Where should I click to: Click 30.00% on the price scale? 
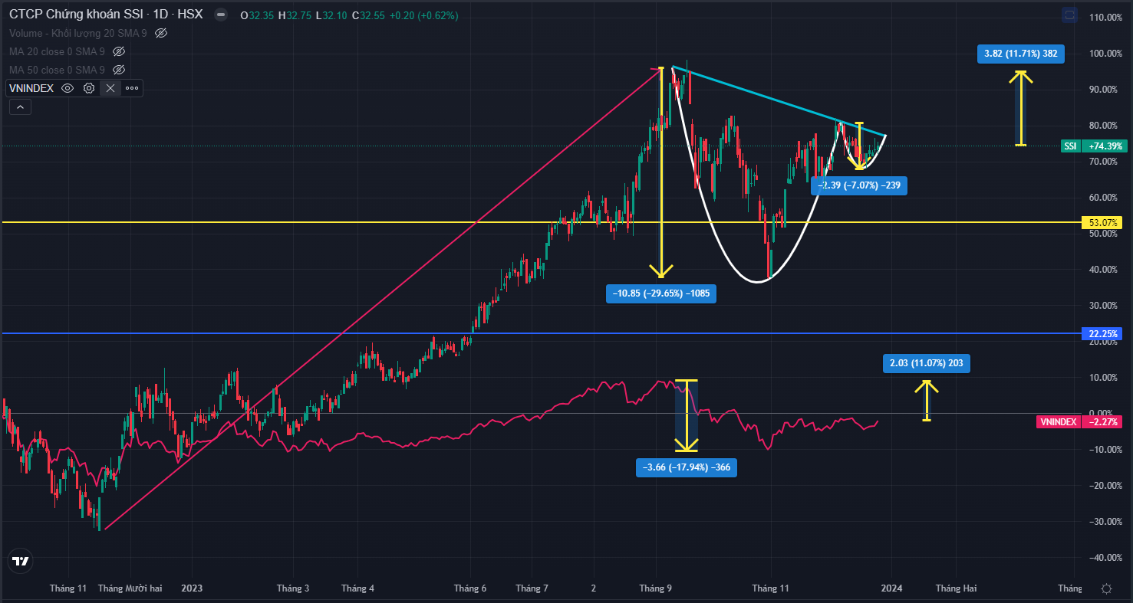[x=1105, y=306]
